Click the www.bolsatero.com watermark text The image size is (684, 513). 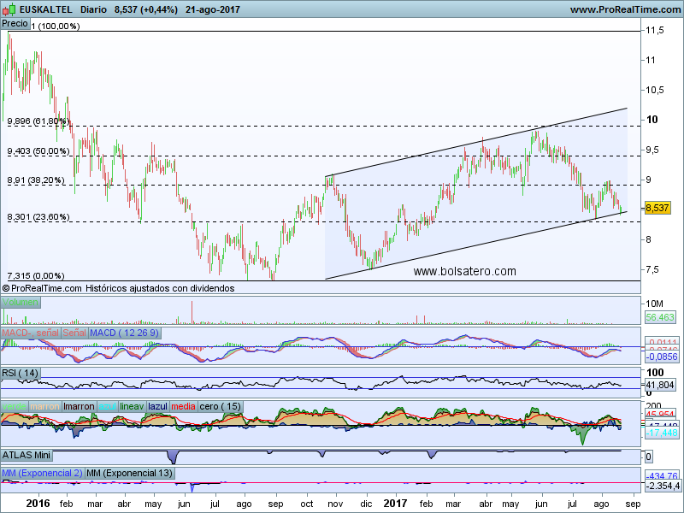464,271
